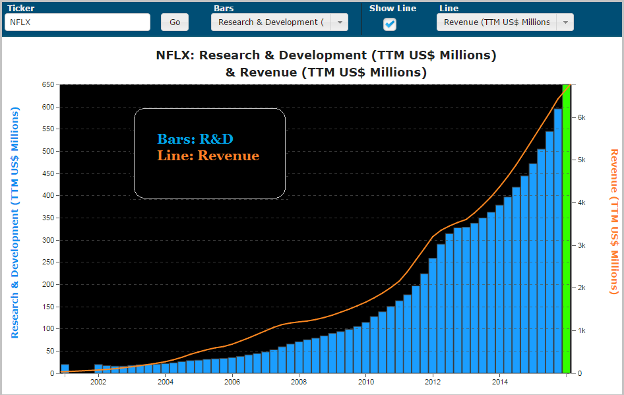
Task: Click the 400 value on the left axis
Action: [x=47, y=196]
